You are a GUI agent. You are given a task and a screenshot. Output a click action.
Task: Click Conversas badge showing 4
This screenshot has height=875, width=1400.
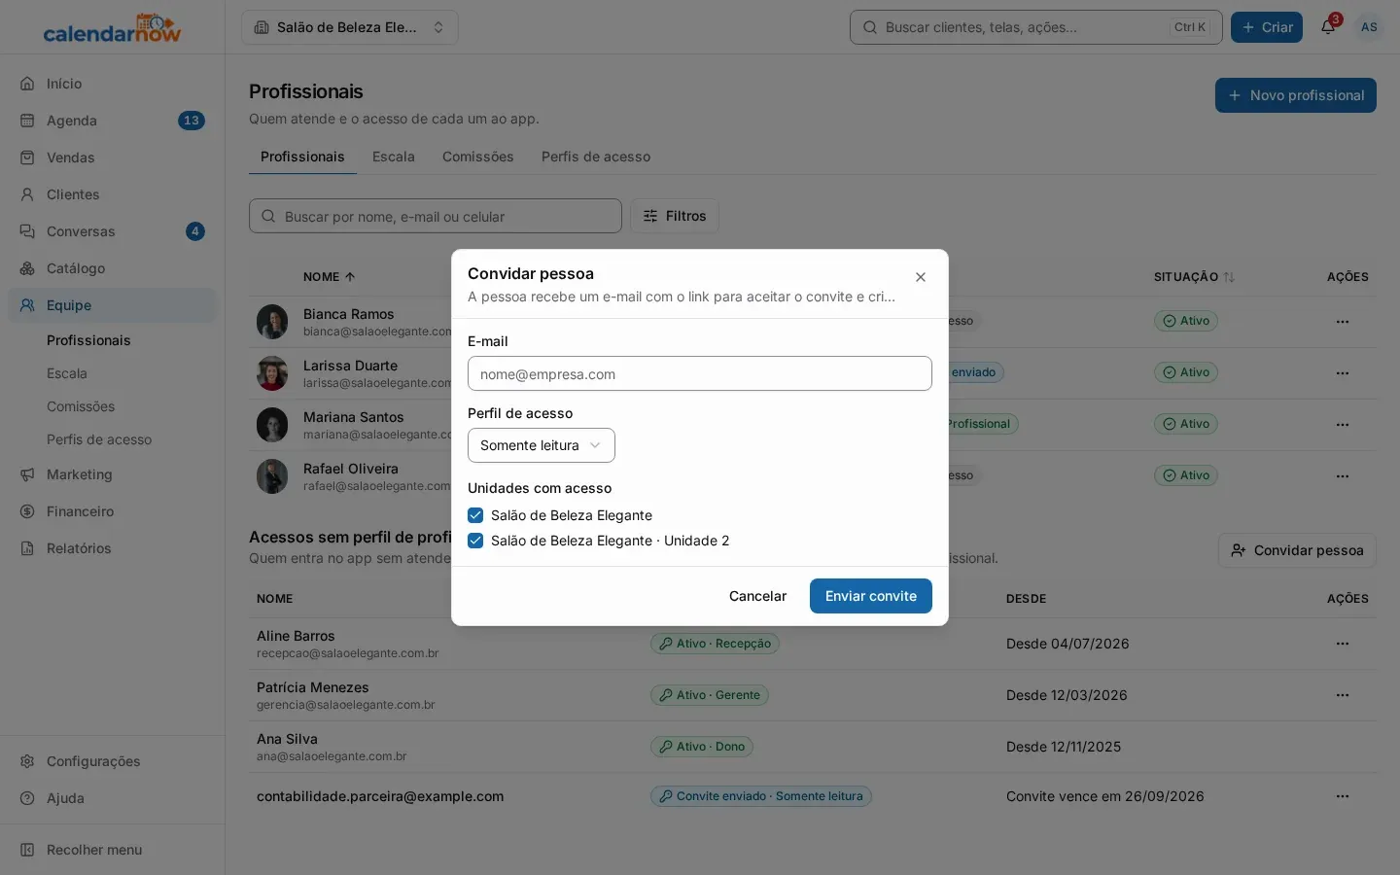[195, 231]
